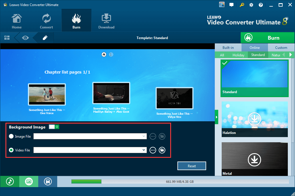
Task: Click the ellipsis button for Image File
Action: tap(153, 137)
